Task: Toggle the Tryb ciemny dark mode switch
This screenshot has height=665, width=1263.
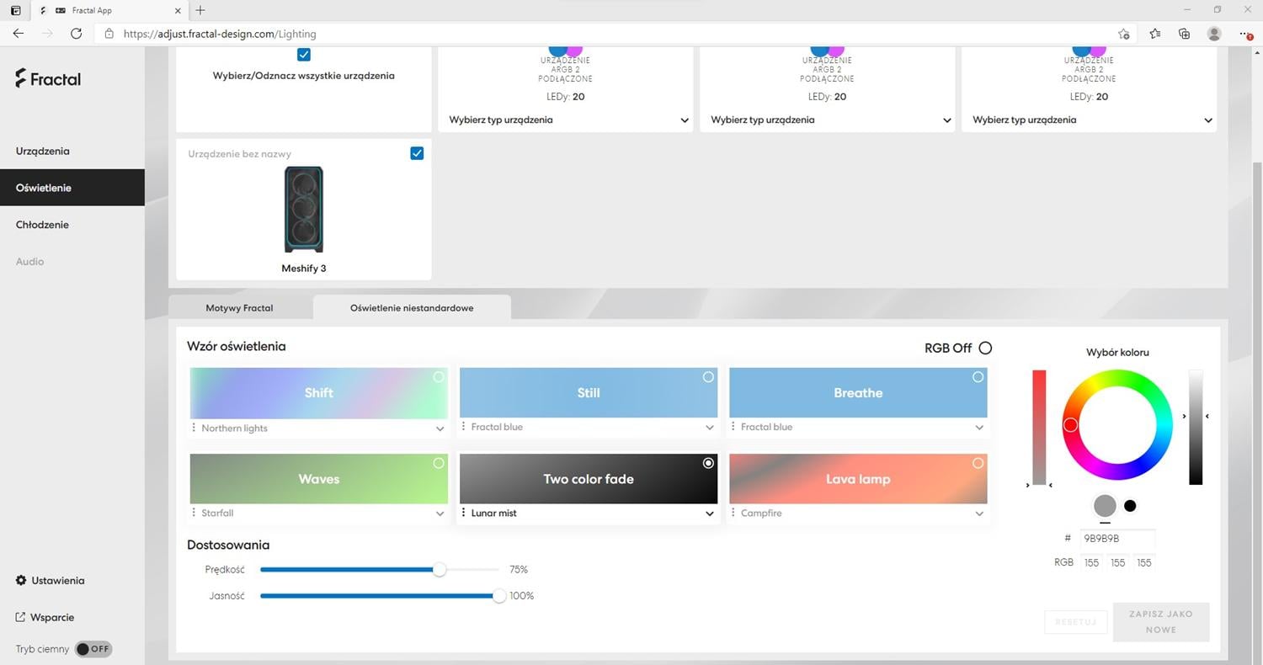Action: pyautogui.click(x=93, y=649)
